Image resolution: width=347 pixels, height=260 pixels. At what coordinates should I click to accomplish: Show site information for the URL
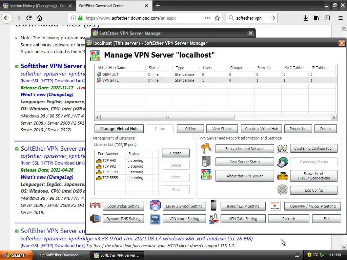coord(74,18)
